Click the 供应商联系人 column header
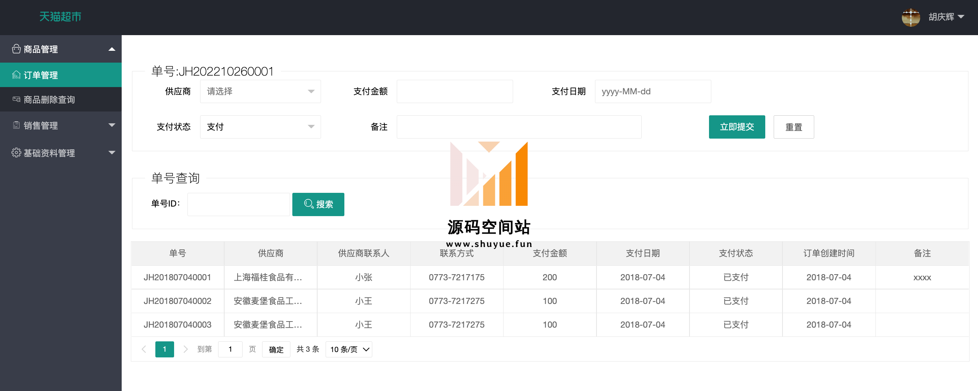This screenshot has height=391, width=978. [363, 253]
